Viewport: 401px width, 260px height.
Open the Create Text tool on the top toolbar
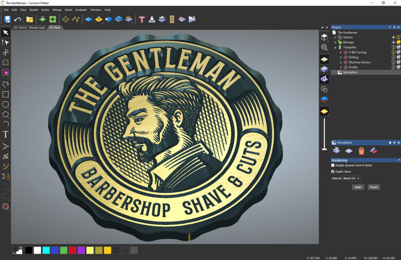tap(141, 19)
